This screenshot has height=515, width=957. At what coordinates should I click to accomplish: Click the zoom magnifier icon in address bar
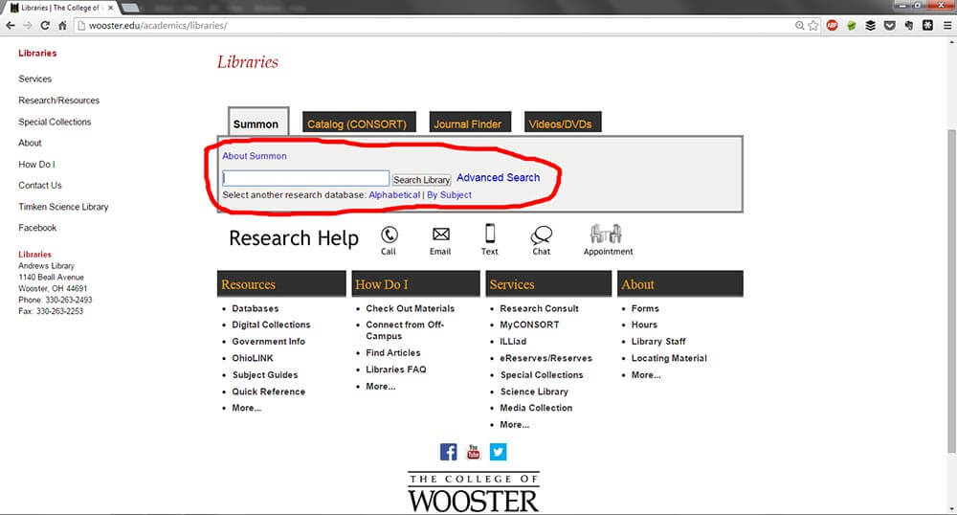point(799,26)
